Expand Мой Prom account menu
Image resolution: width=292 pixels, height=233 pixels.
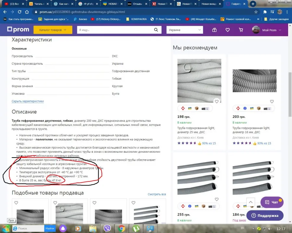pos(266,30)
